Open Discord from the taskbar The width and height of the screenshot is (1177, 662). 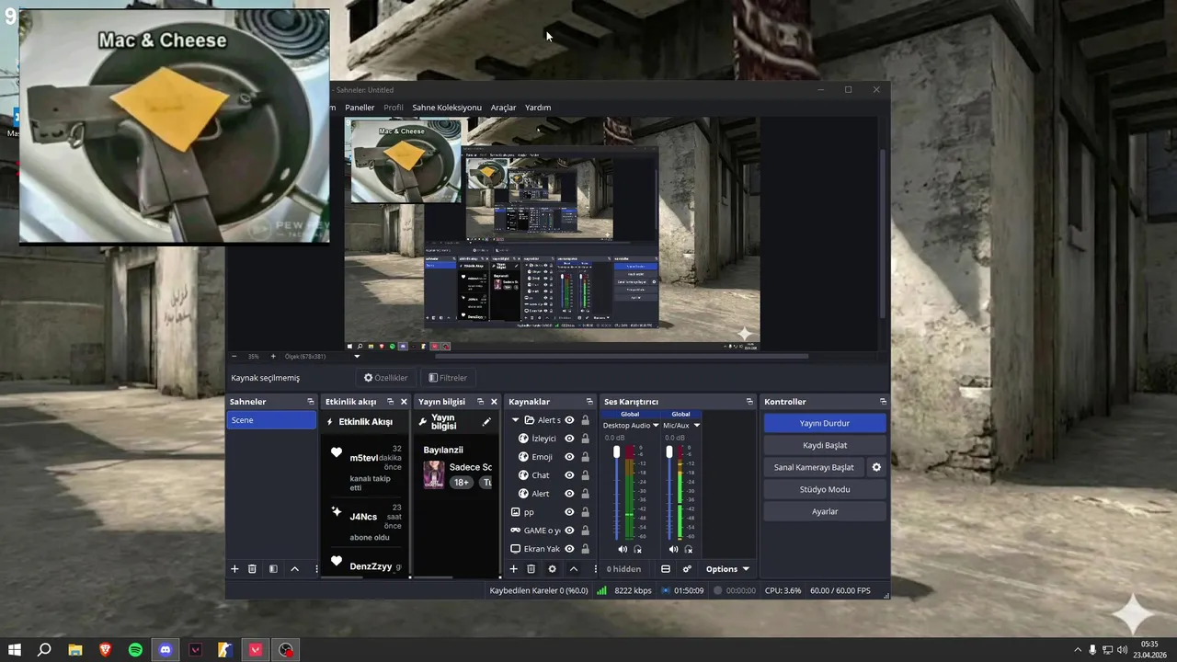(x=166, y=650)
